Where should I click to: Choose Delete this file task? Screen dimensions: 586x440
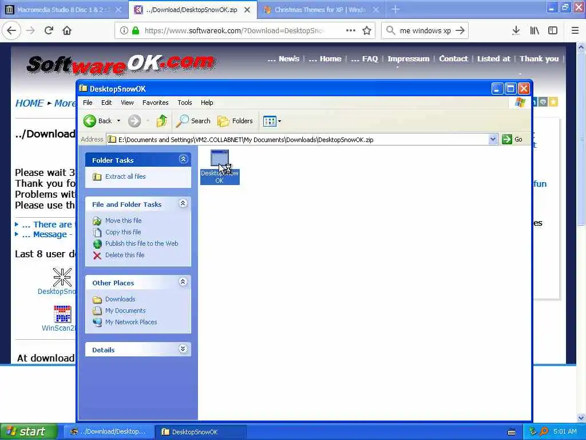point(124,255)
